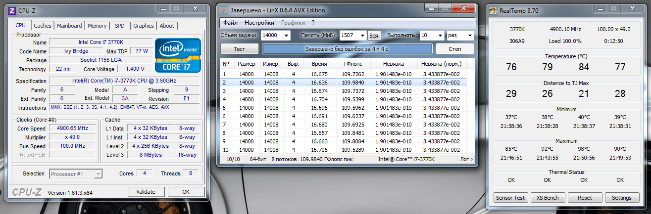Sort by the Время column header

(319, 64)
